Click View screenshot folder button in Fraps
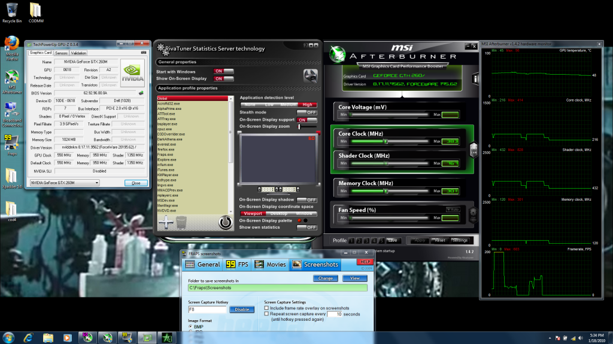Screen dimensions: 613x344 coord(354,278)
